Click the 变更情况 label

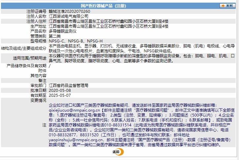tap(38, 100)
